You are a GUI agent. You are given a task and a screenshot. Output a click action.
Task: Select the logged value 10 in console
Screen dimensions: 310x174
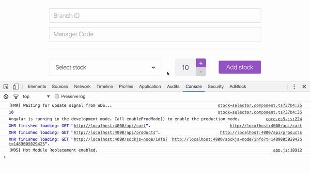(11, 112)
